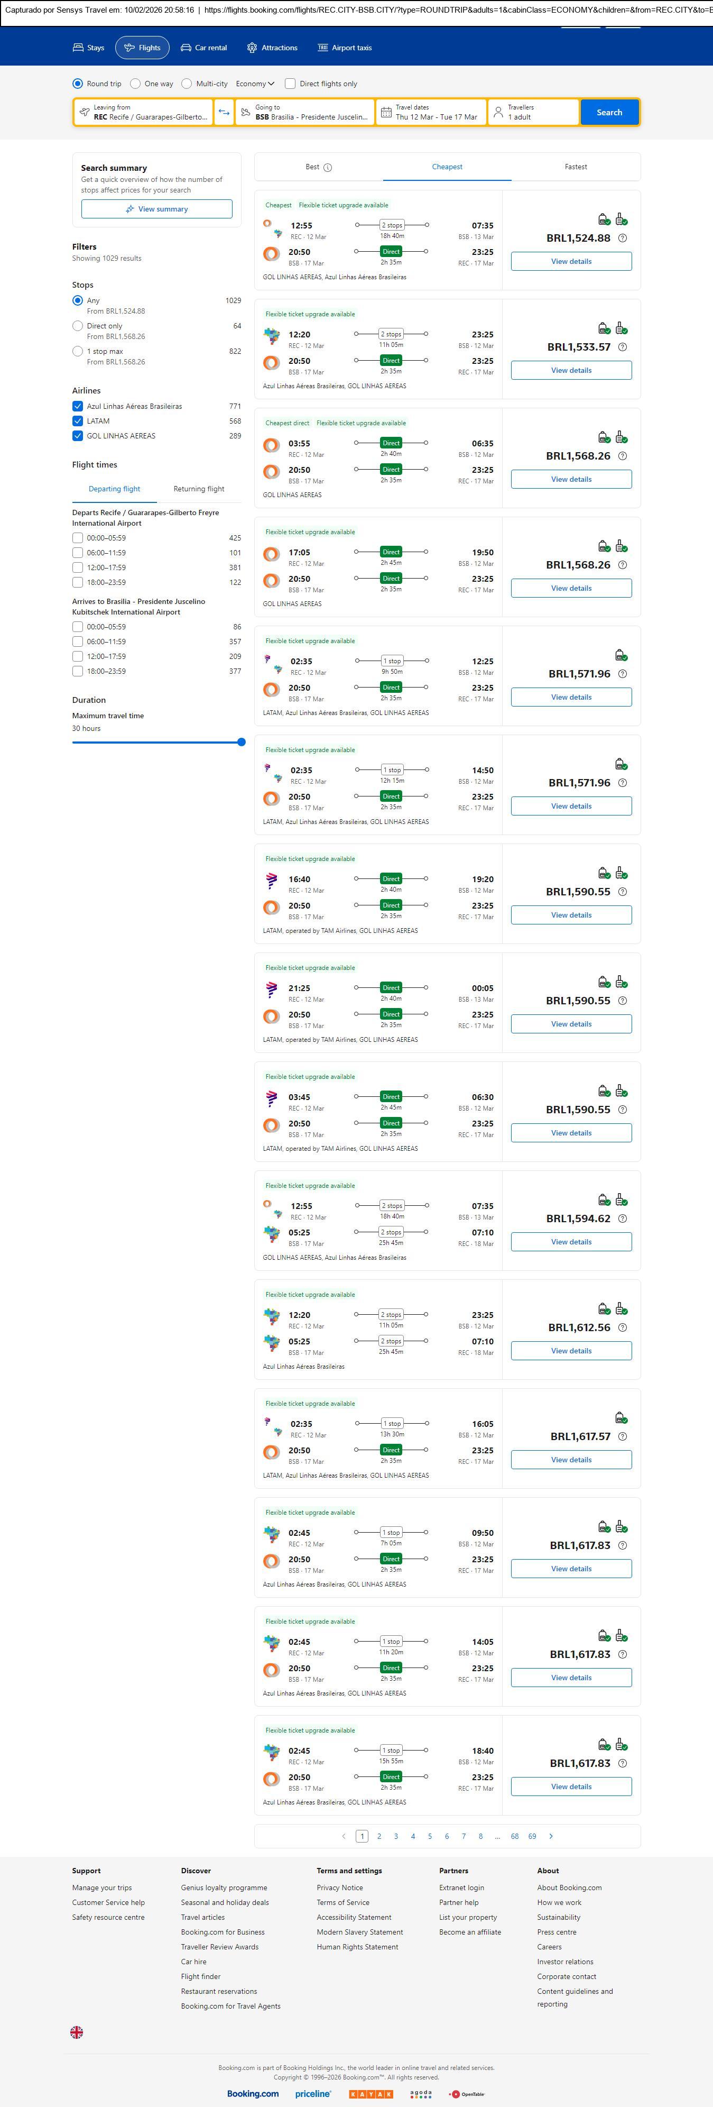Open the Travellers 1 adult selector
This screenshot has width=713, height=2107.
pyautogui.click(x=533, y=112)
